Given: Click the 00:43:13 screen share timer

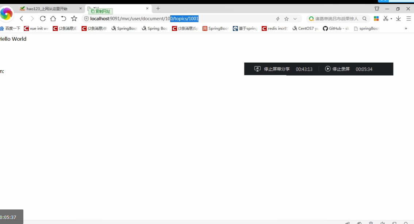Looking at the screenshot, I should point(304,69).
